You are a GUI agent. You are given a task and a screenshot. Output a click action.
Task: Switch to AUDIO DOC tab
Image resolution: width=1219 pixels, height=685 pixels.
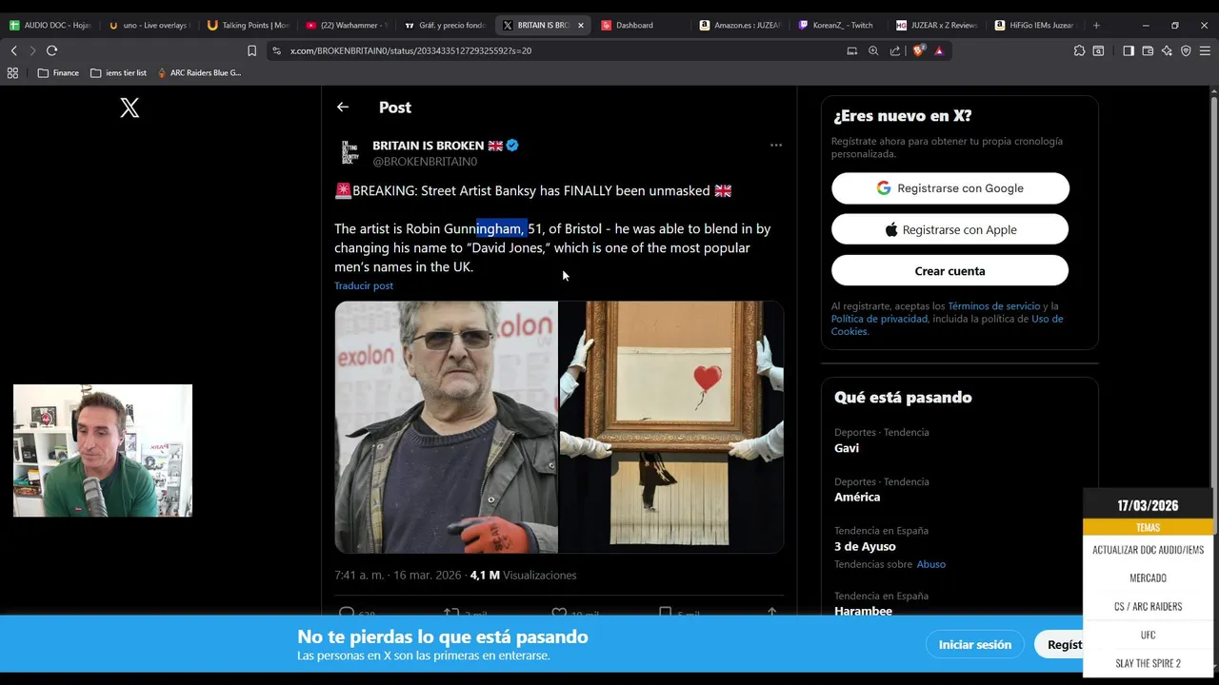50,25
